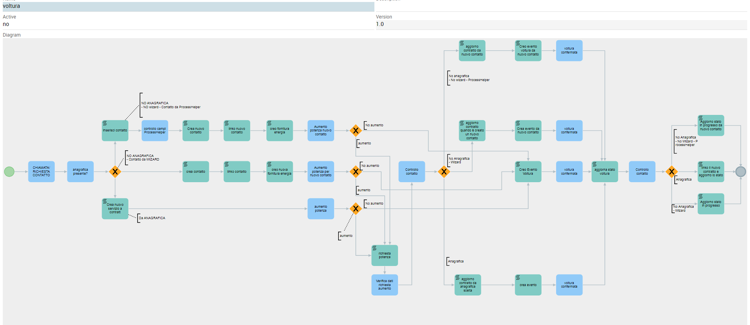This screenshot has width=750, height=325.
Task: Select the gateway after the 'aumento potenza' task
Action: click(355, 209)
